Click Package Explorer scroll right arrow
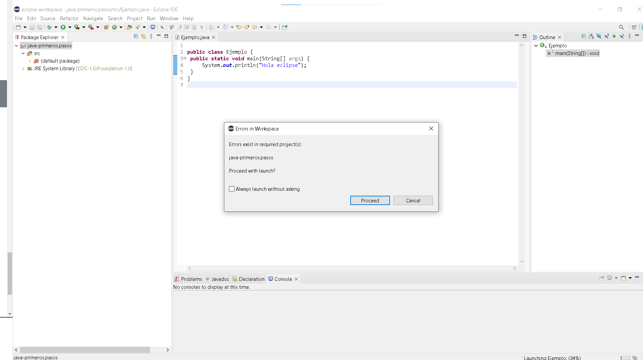 click(168, 350)
